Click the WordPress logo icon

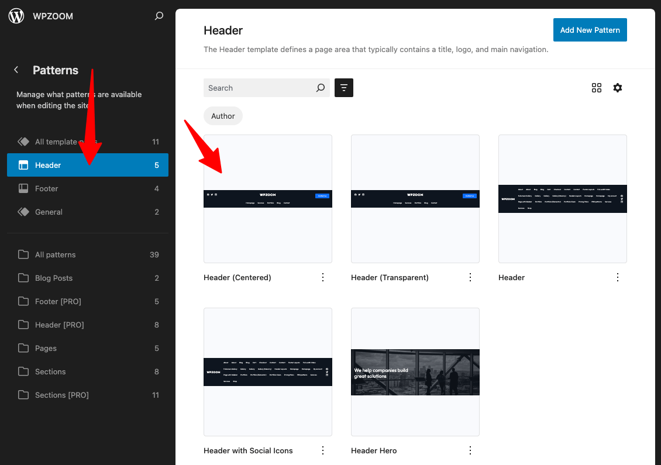(x=16, y=16)
